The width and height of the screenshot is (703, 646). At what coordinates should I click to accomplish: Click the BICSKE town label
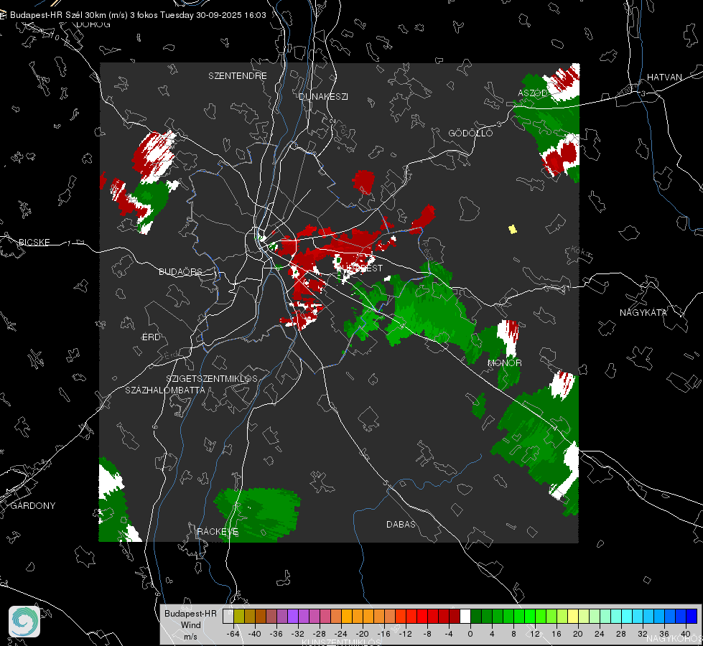point(34,242)
